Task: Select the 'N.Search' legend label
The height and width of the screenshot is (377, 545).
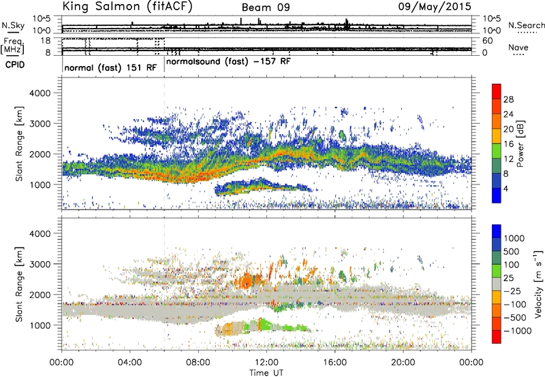Action: coord(526,25)
